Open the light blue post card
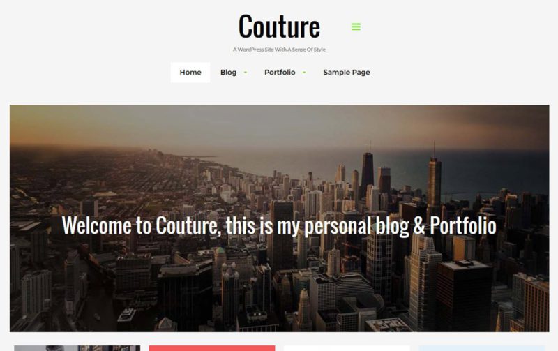 pos(482,348)
